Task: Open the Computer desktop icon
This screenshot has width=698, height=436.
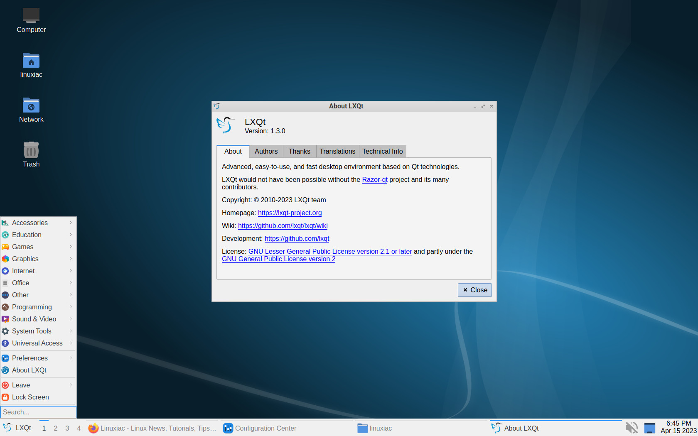Action: pos(31,15)
